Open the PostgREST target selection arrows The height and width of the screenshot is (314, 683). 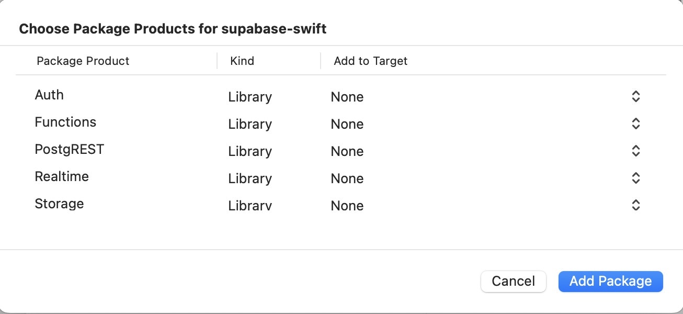tap(635, 151)
